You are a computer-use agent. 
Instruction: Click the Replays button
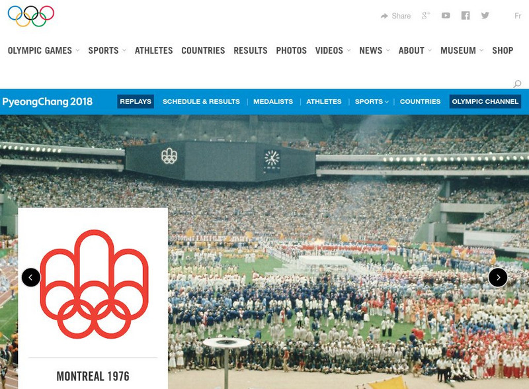coord(136,102)
